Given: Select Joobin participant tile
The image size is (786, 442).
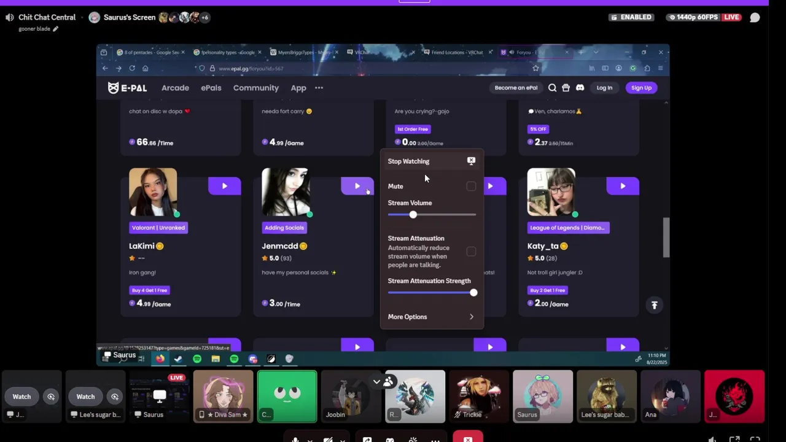Looking at the screenshot, I should tap(351, 397).
